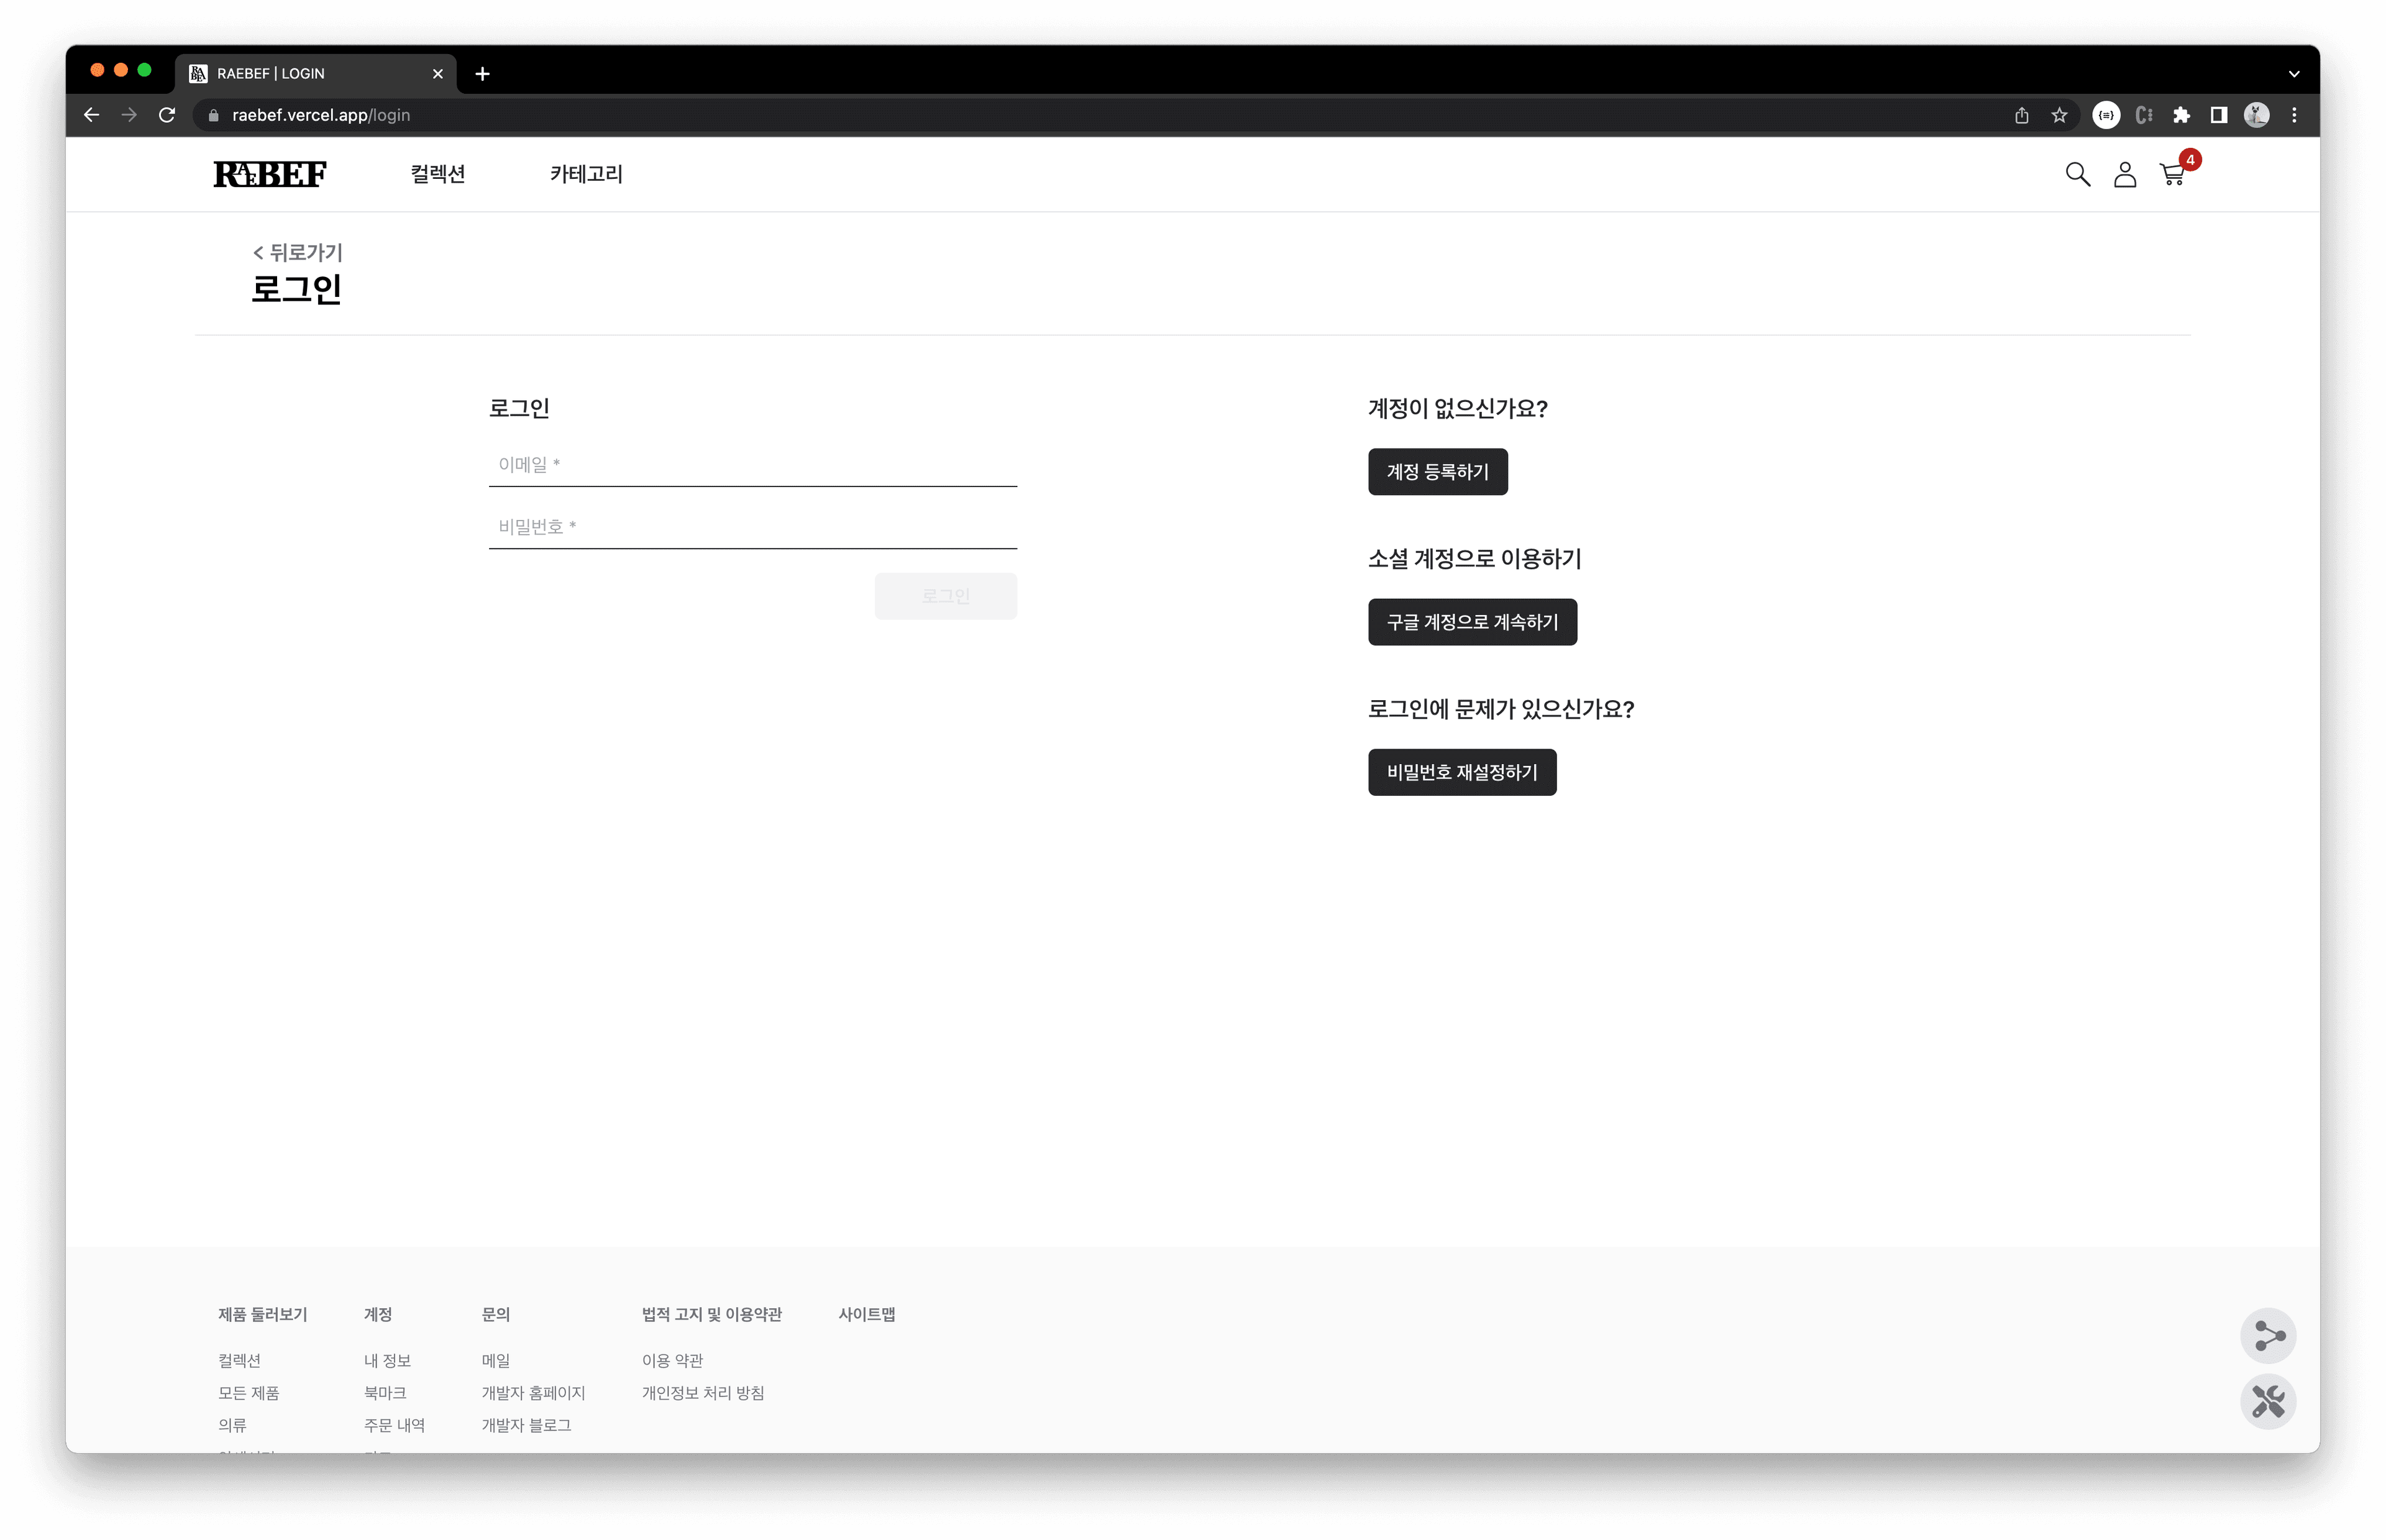The height and width of the screenshot is (1540, 2386).
Task: Focus the 이메일 input field
Action: (x=752, y=465)
